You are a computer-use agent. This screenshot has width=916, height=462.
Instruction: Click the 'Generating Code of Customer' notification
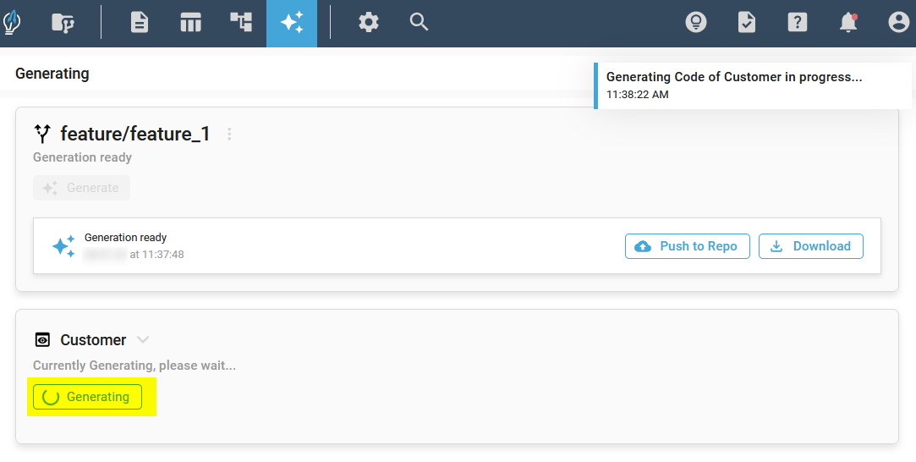tap(752, 85)
